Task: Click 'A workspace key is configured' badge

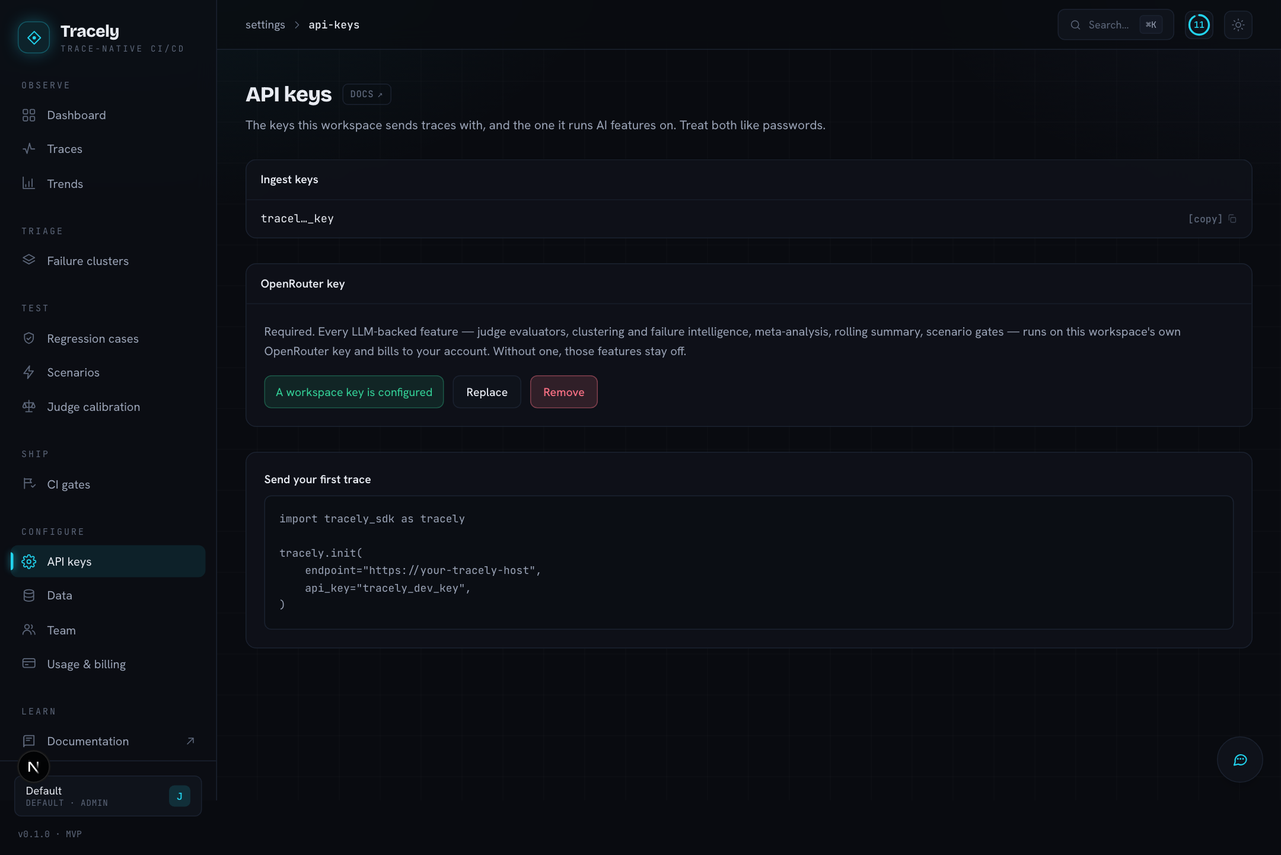Action: tap(354, 392)
